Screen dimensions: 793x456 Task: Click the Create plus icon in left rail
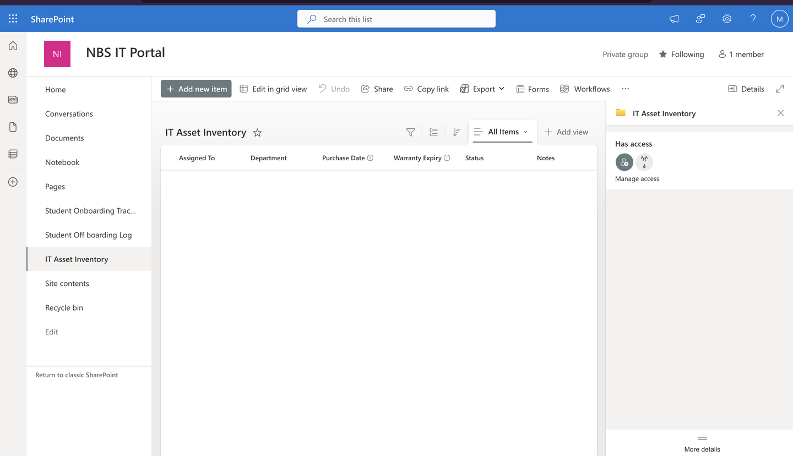coord(13,182)
